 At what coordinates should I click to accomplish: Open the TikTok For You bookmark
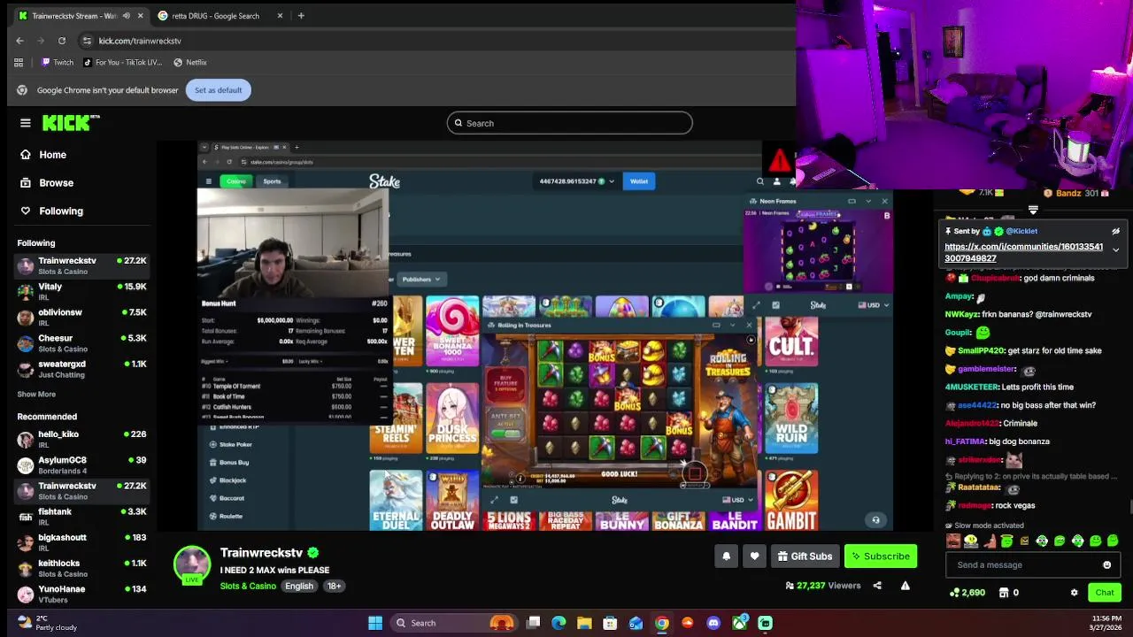click(122, 63)
